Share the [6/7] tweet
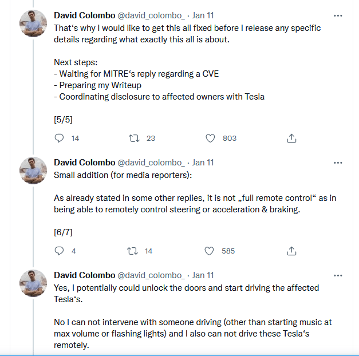This screenshot has height=356, width=359. (x=291, y=251)
